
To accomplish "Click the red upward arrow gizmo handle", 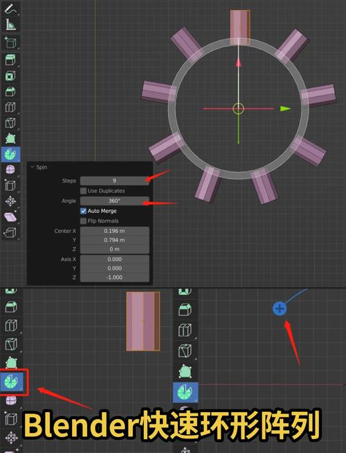I will (238, 62).
